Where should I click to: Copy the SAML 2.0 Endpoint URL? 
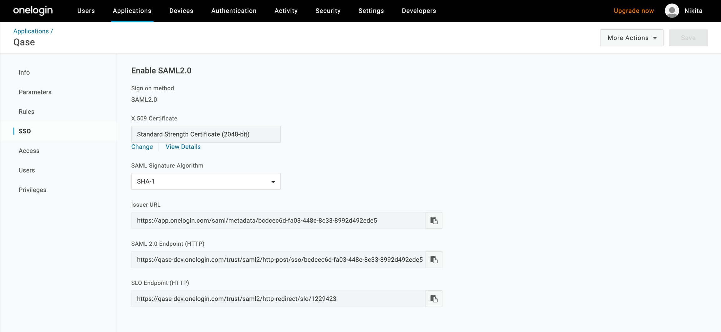coord(434,259)
